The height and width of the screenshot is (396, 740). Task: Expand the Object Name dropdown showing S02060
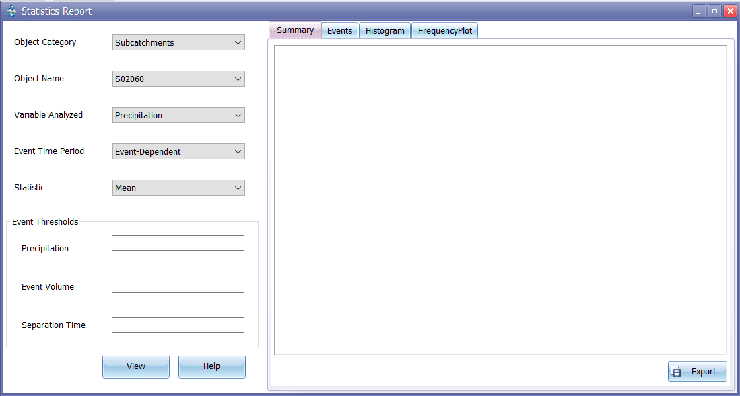coord(178,79)
